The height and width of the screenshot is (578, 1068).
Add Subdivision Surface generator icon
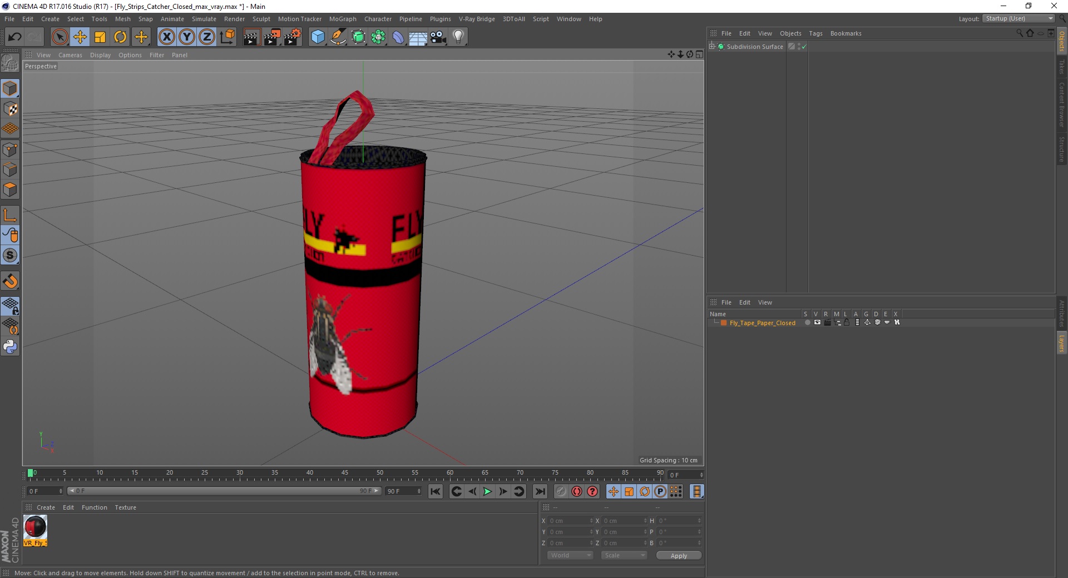click(x=358, y=37)
